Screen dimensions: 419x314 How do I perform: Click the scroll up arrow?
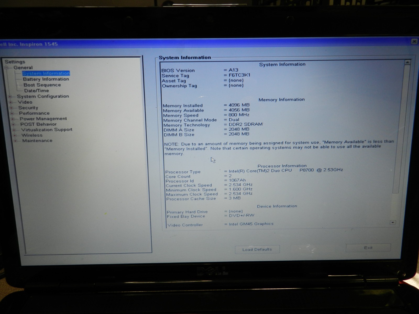407,62
